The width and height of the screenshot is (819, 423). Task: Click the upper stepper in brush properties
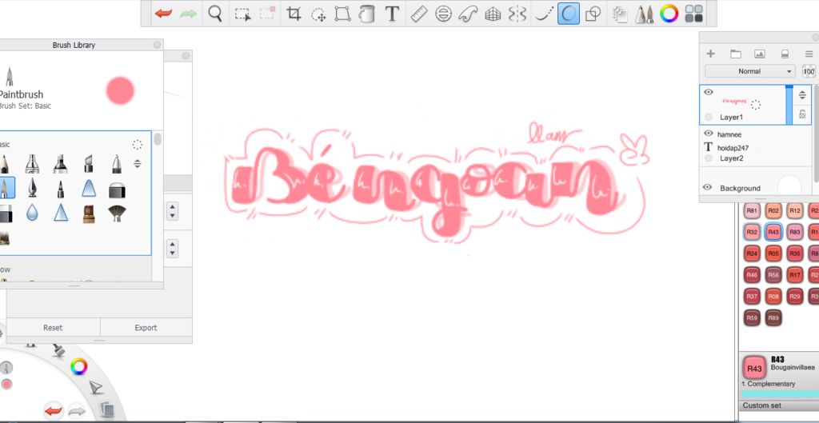click(x=173, y=211)
